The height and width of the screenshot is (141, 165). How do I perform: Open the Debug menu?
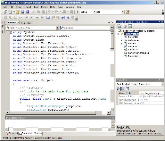point(44,7)
